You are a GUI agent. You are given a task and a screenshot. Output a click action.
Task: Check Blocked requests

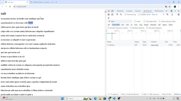tap(131, 28)
